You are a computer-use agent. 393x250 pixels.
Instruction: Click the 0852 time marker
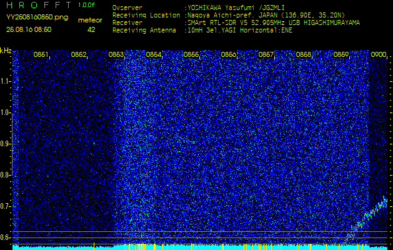point(79,54)
